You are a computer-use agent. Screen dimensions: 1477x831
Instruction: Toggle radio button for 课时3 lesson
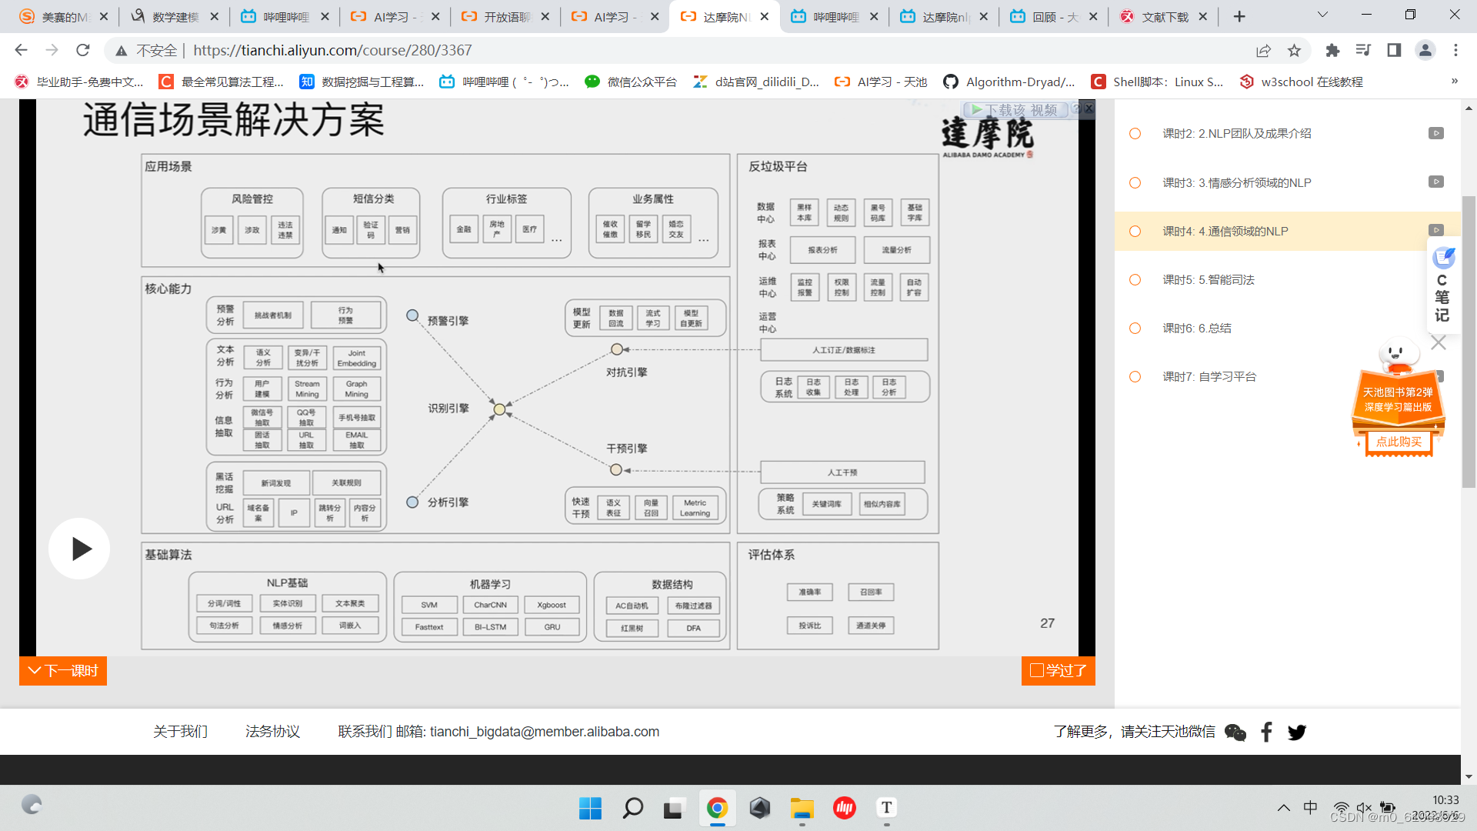point(1136,182)
